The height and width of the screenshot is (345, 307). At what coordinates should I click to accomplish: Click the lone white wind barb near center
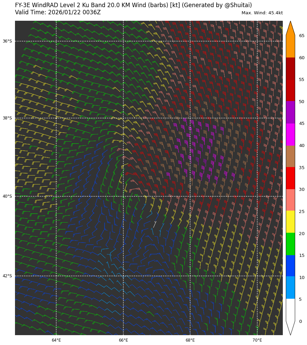155,224
